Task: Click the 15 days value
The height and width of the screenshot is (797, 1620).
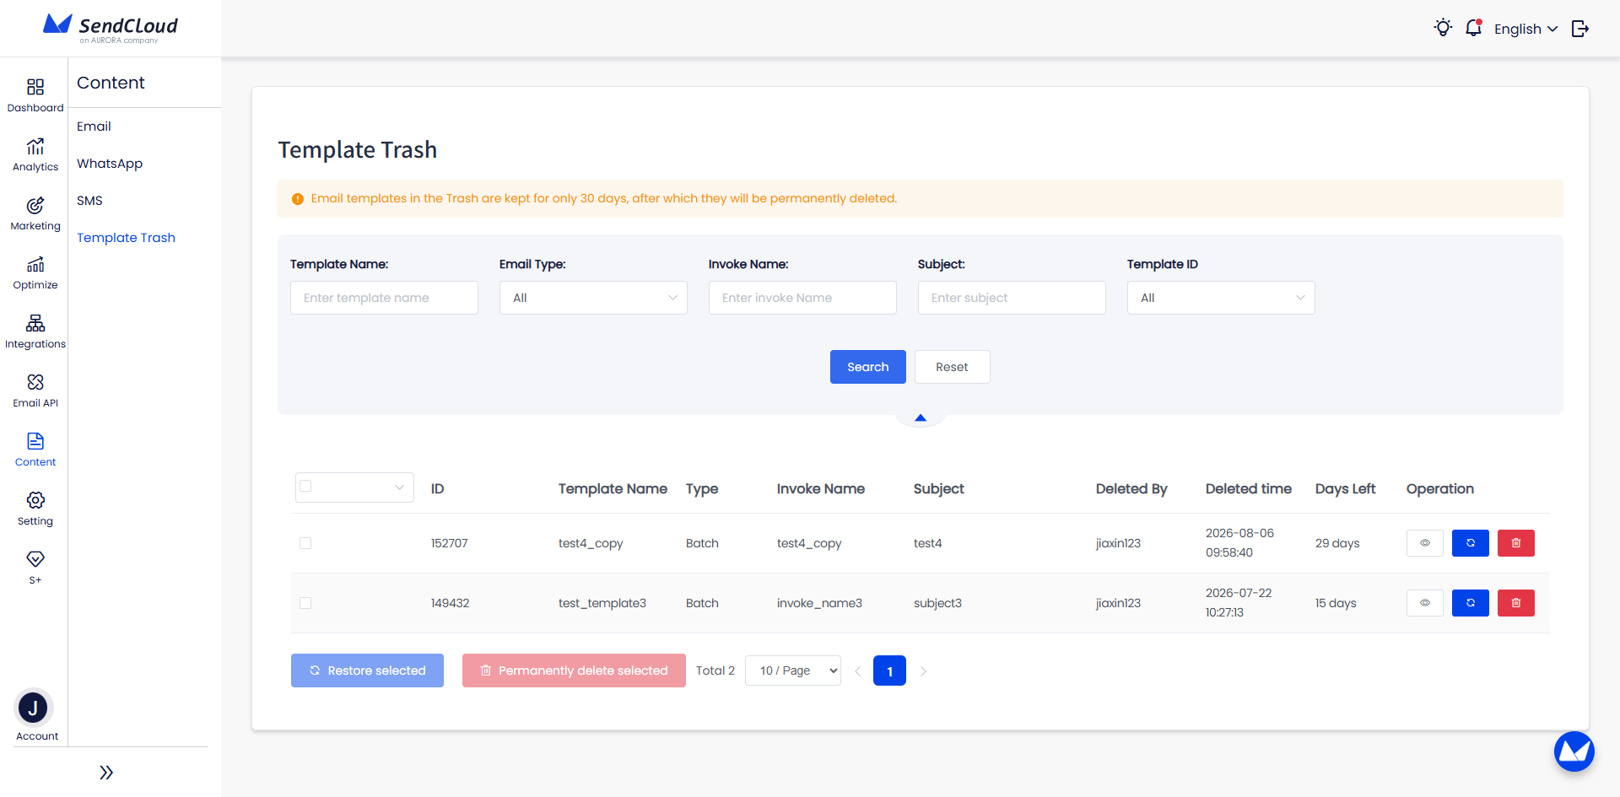Action: tap(1336, 603)
